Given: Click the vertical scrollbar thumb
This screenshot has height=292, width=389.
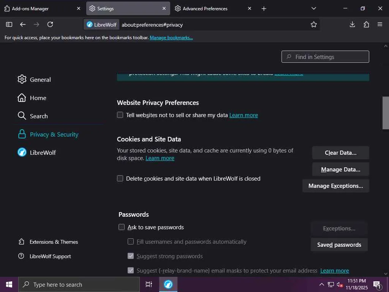Looking at the screenshot, I should click(x=386, y=113).
